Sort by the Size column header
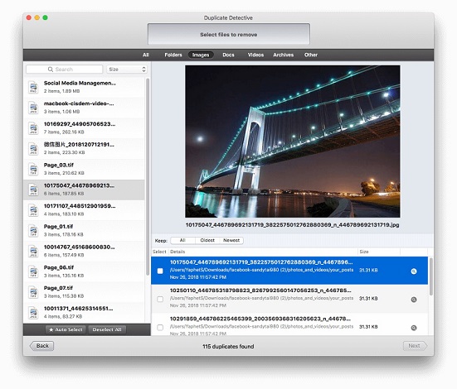Image resolution: width=457 pixels, height=389 pixels. 378,252
